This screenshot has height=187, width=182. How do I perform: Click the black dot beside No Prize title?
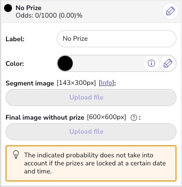click(8, 8)
